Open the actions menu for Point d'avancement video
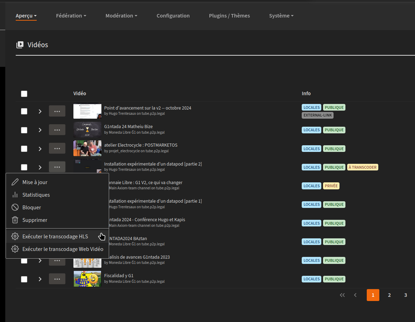 click(57, 111)
